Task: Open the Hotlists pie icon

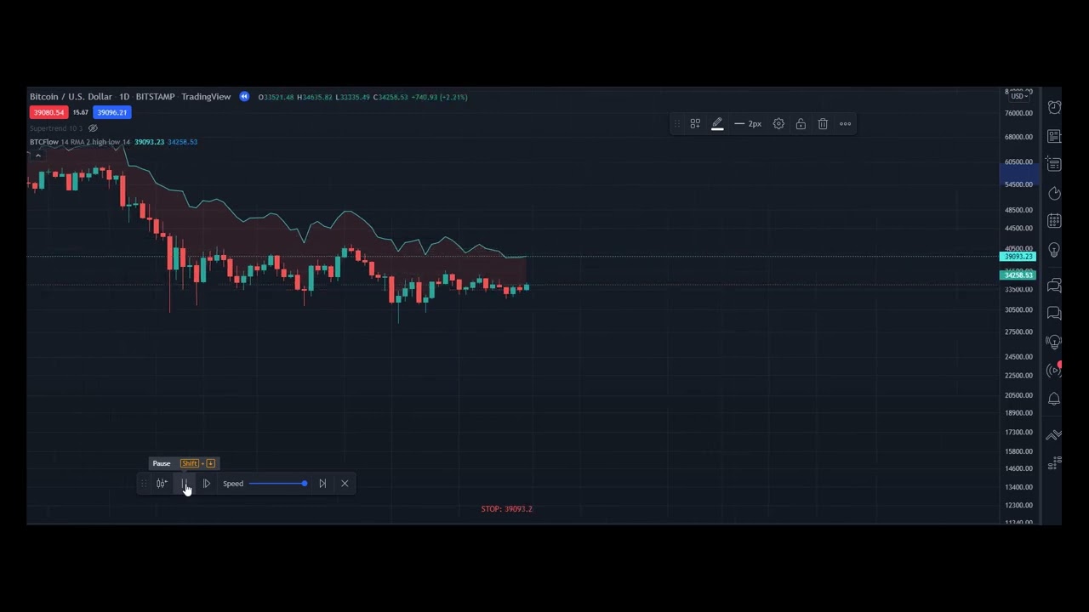Action: (x=1054, y=194)
